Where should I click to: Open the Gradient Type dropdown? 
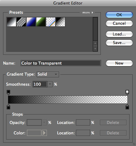click(x=48, y=74)
